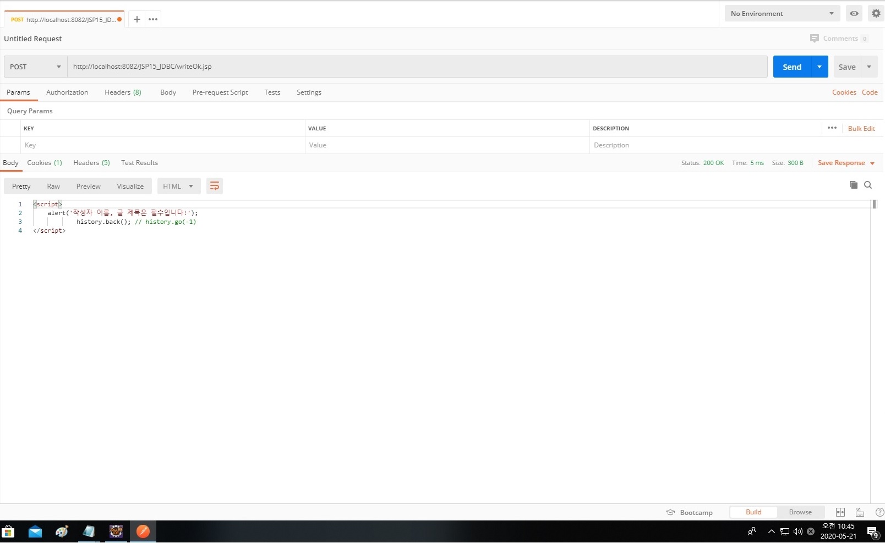Switch response view to Visualize

[x=130, y=187]
